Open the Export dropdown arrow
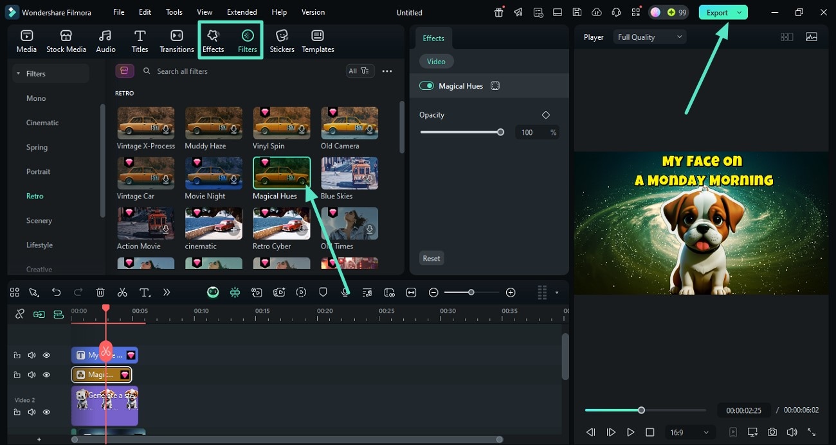The height and width of the screenshot is (445, 836). [x=740, y=12]
